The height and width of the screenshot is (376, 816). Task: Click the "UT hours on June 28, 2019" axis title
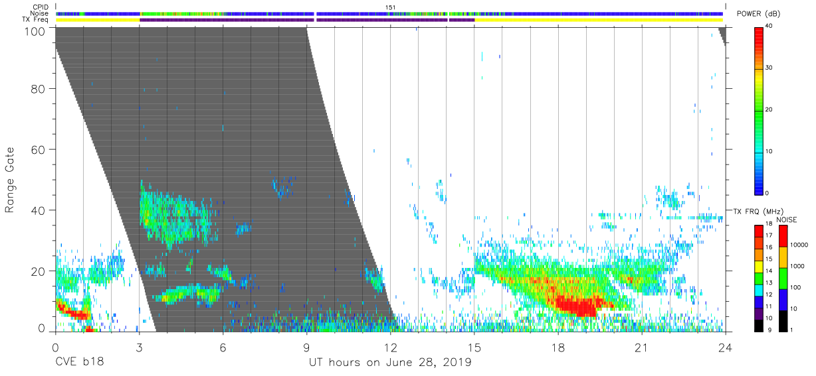(391, 362)
